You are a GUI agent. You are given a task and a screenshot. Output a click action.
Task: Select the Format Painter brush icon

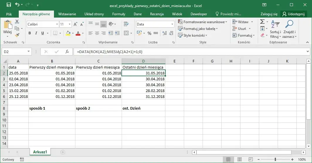(x=17, y=35)
